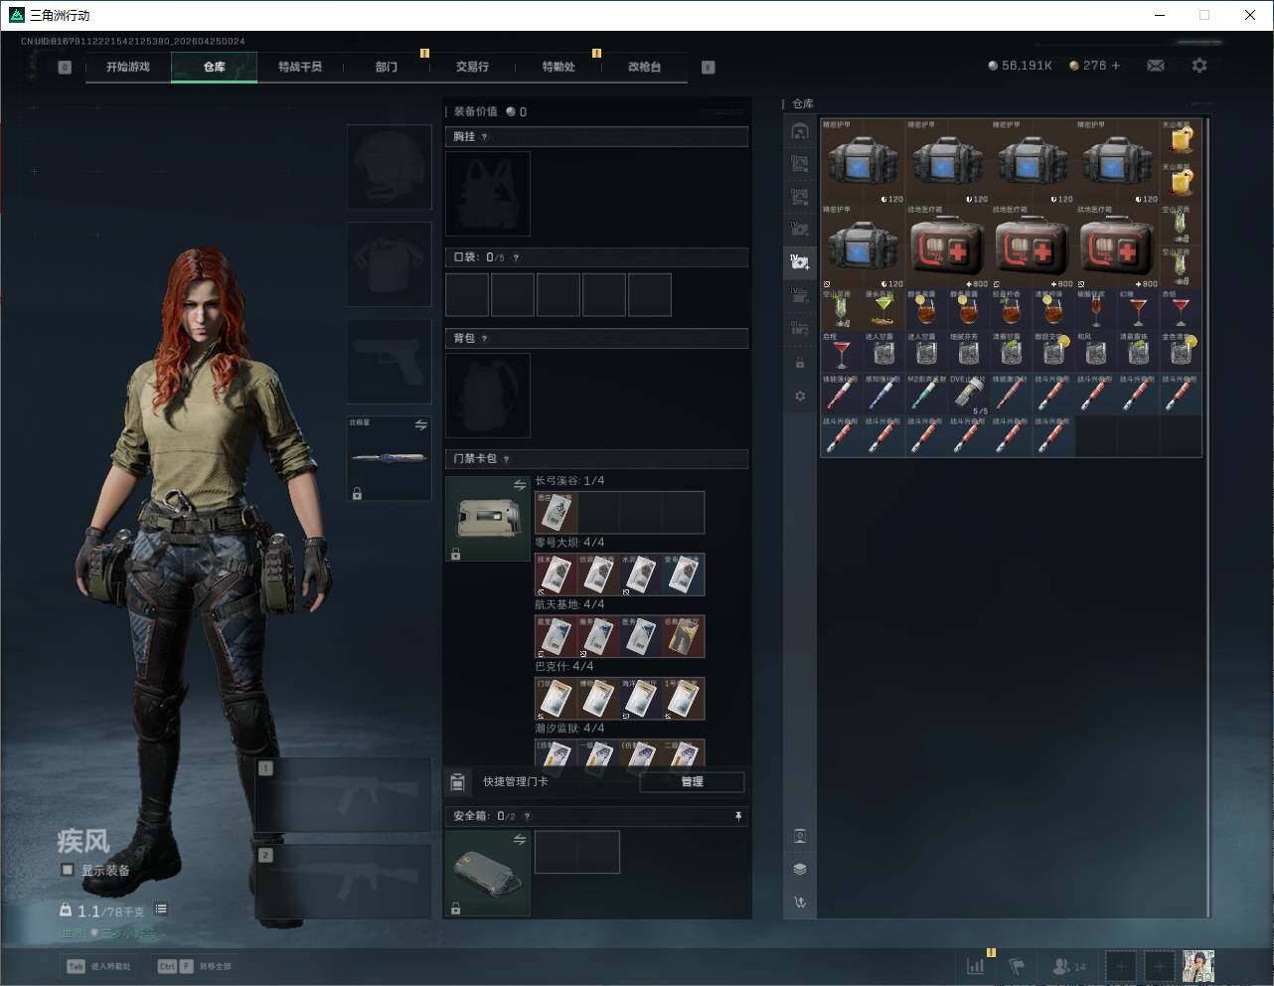The image size is (1274, 986).
Task: Go to the 交易行 tab
Action: [x=472, y=67]
